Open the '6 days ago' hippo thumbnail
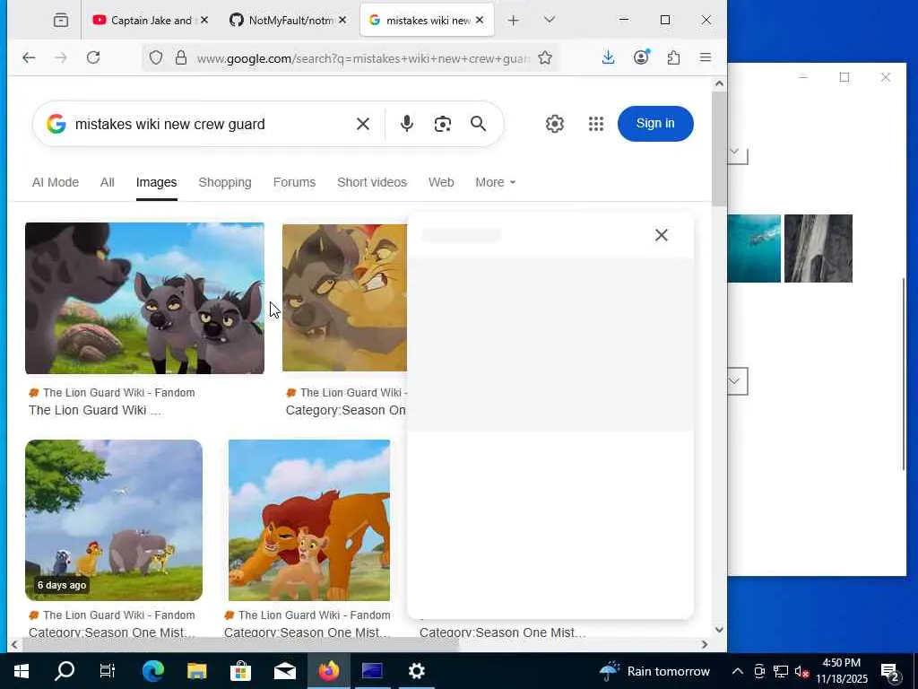The width and height of the screenshot is (918, 689). pyautogui.click(x=114, y=520)
